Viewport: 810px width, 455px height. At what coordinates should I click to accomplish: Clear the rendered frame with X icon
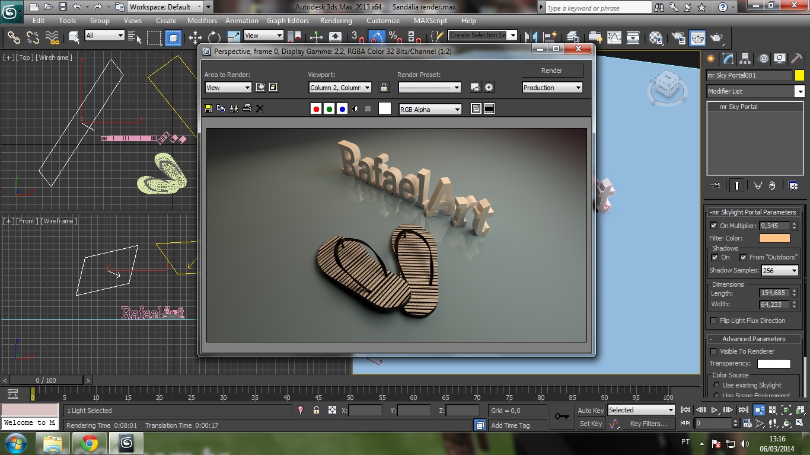tap(260, 109)
